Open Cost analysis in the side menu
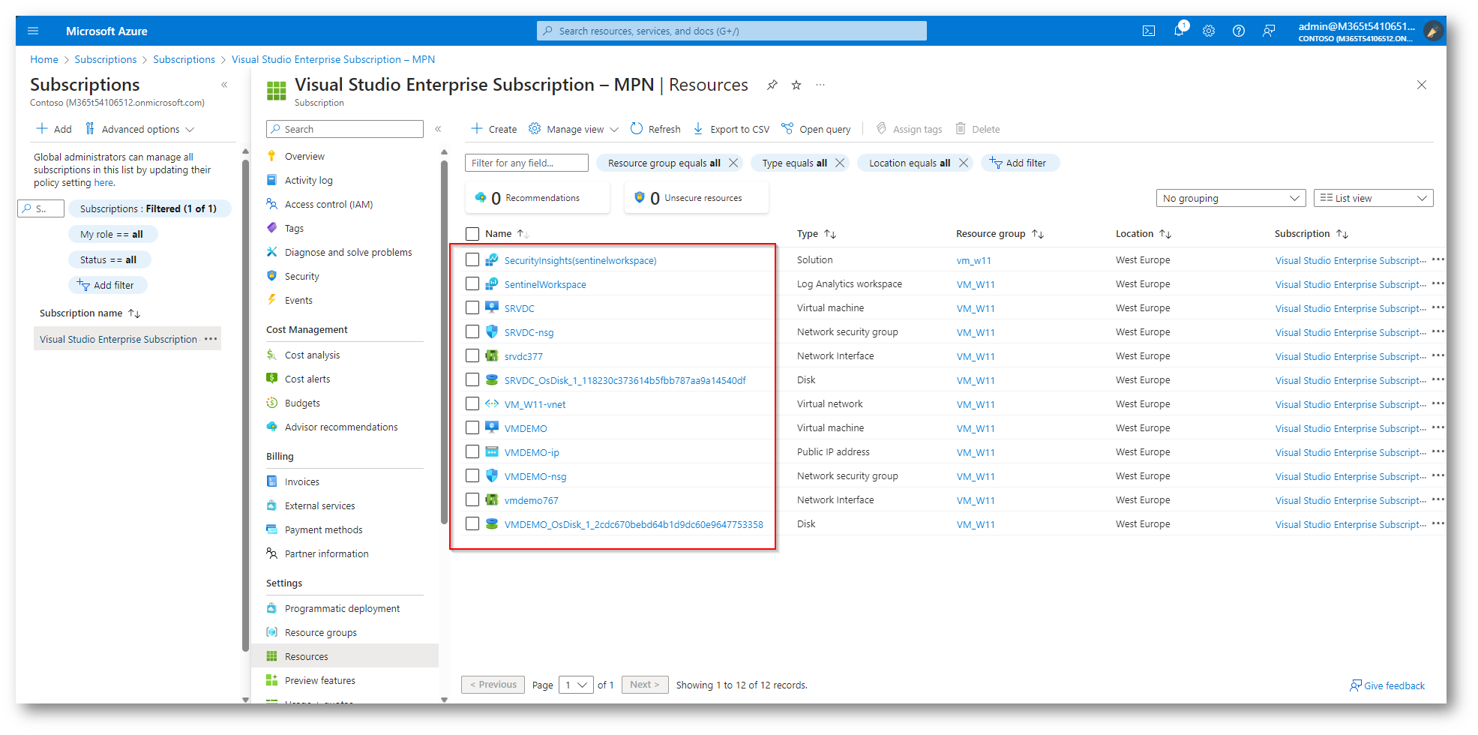 [312, 355]
